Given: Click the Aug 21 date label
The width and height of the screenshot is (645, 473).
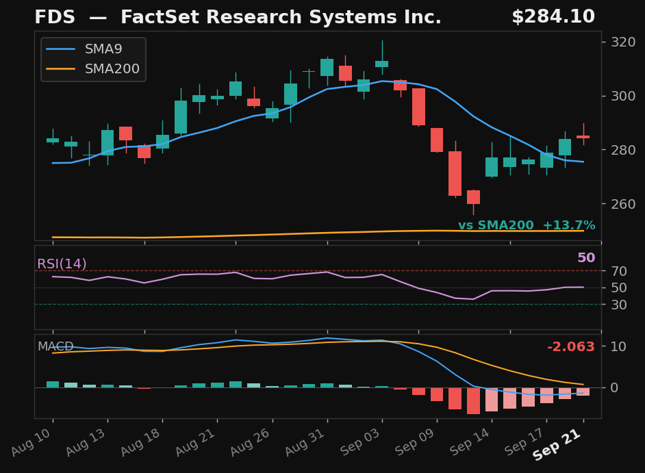Looking at the screenshot, I should tap(196, 442).
